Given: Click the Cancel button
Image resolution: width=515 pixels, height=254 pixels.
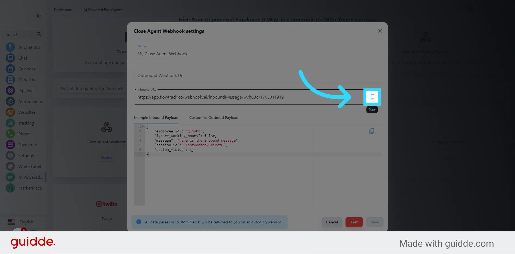Looking at the screenshot, I should pos(332,222).
